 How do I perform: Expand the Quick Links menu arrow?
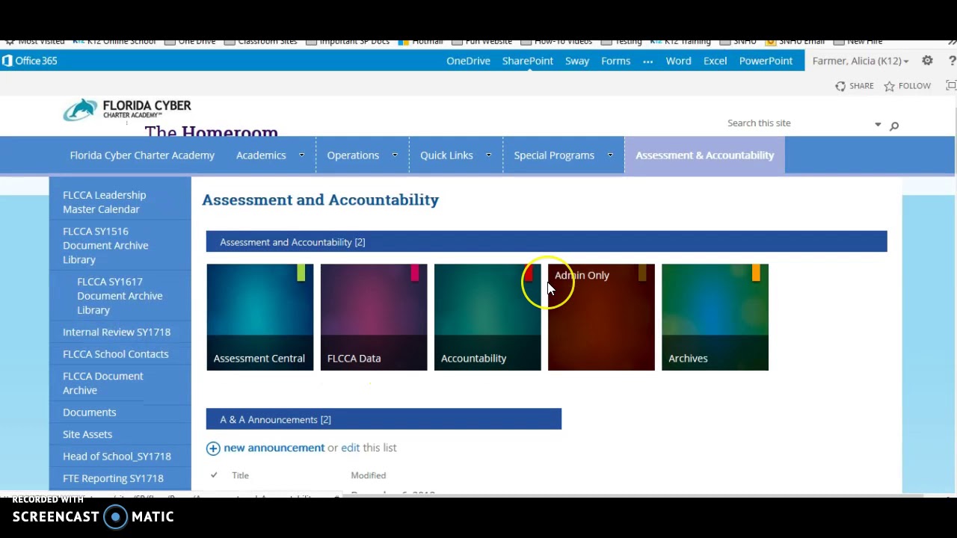pyautogui.click(x=488, y=155)
